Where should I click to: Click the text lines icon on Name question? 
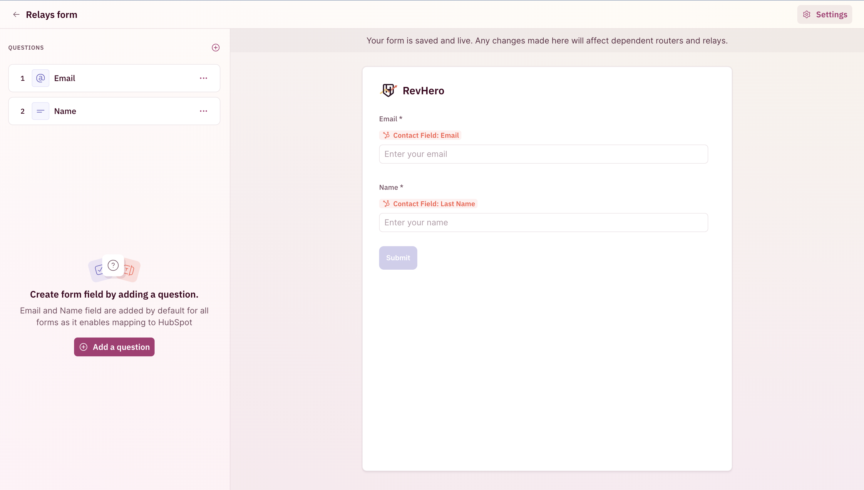[x=40, y=111]
